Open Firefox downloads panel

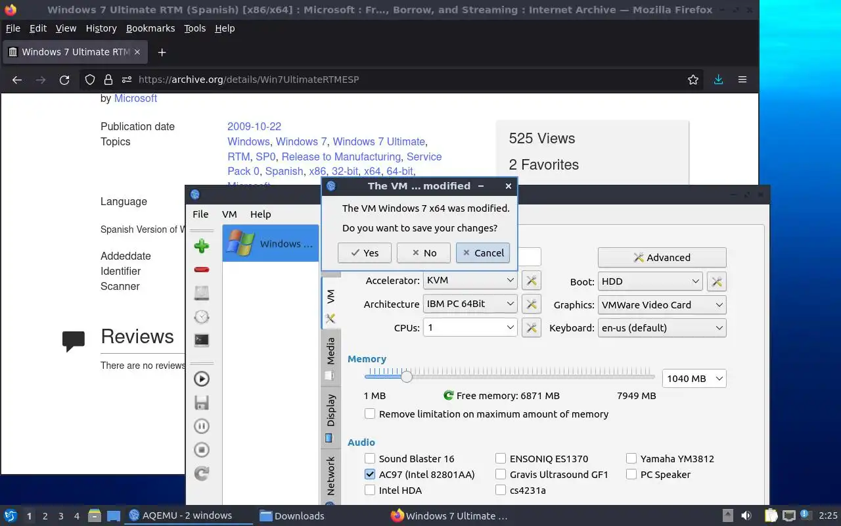pos(718,80)
